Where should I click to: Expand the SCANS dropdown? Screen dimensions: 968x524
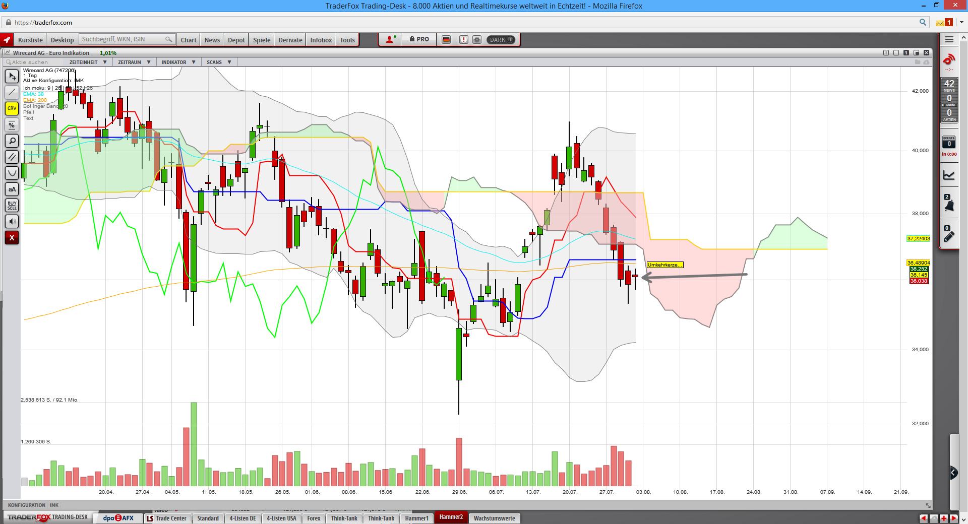coord(219,62)
